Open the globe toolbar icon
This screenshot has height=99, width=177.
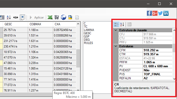pos(63,17)
